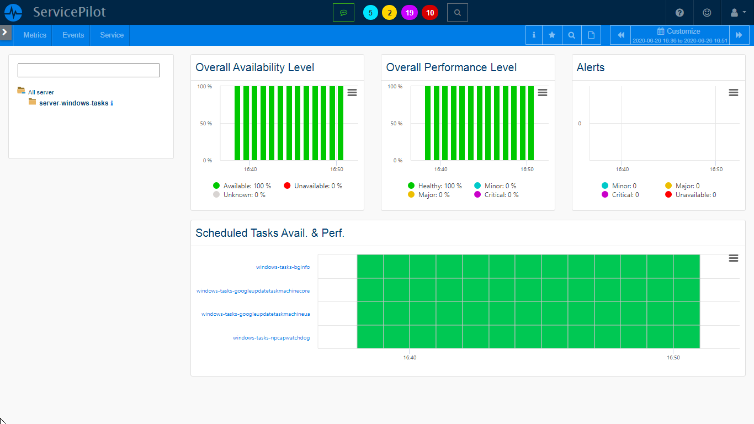Expand the left sidebar panel arrow
This screenshot has height=424, width=754.
point(6,32)
